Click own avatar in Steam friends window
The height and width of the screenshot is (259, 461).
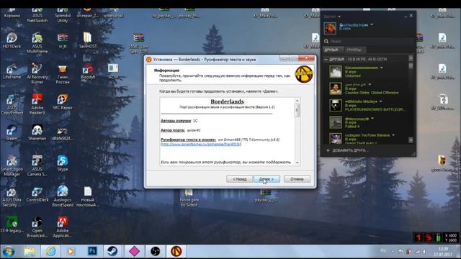330,28
